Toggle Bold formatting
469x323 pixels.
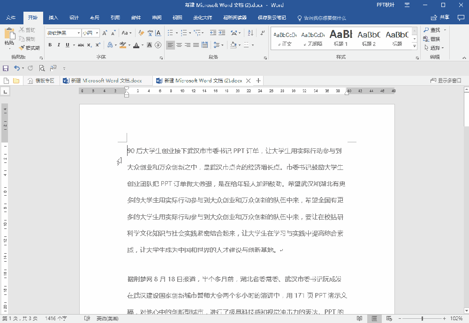click(x=50, y=45)
